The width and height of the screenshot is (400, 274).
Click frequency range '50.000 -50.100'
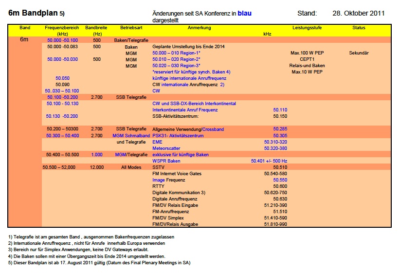click(62, 40)
